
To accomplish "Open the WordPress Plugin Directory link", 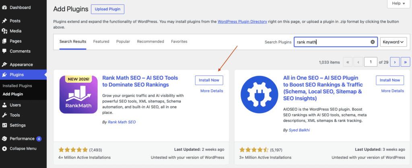I will click(242, 22).
